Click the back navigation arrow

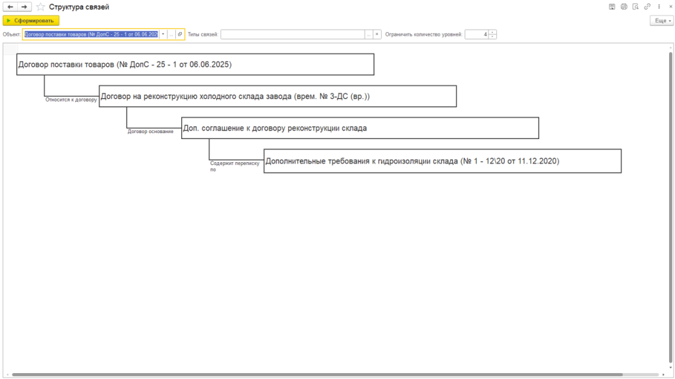click(10, 7)
